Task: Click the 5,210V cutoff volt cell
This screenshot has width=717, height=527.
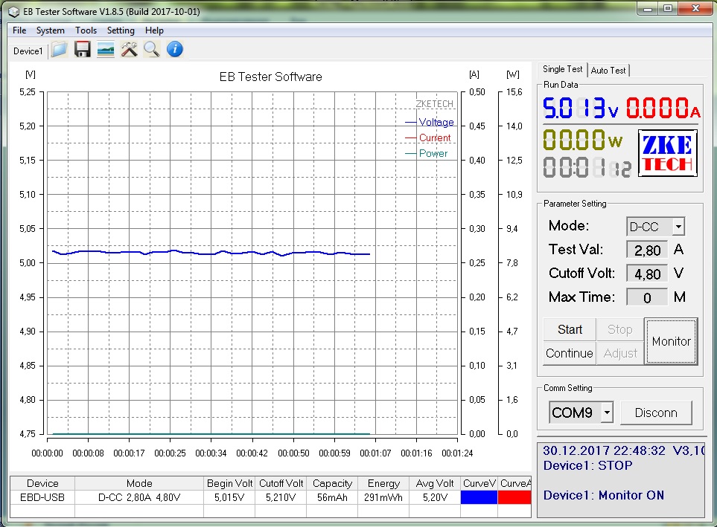Action: click(281, 497)
